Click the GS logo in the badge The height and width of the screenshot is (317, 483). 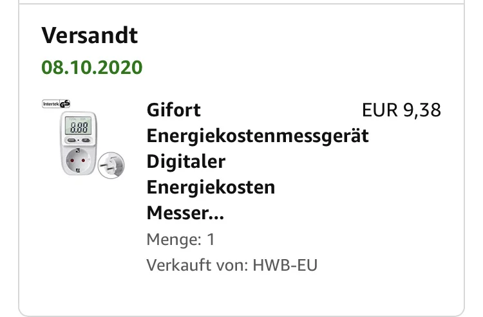click(x=64, y=104)
